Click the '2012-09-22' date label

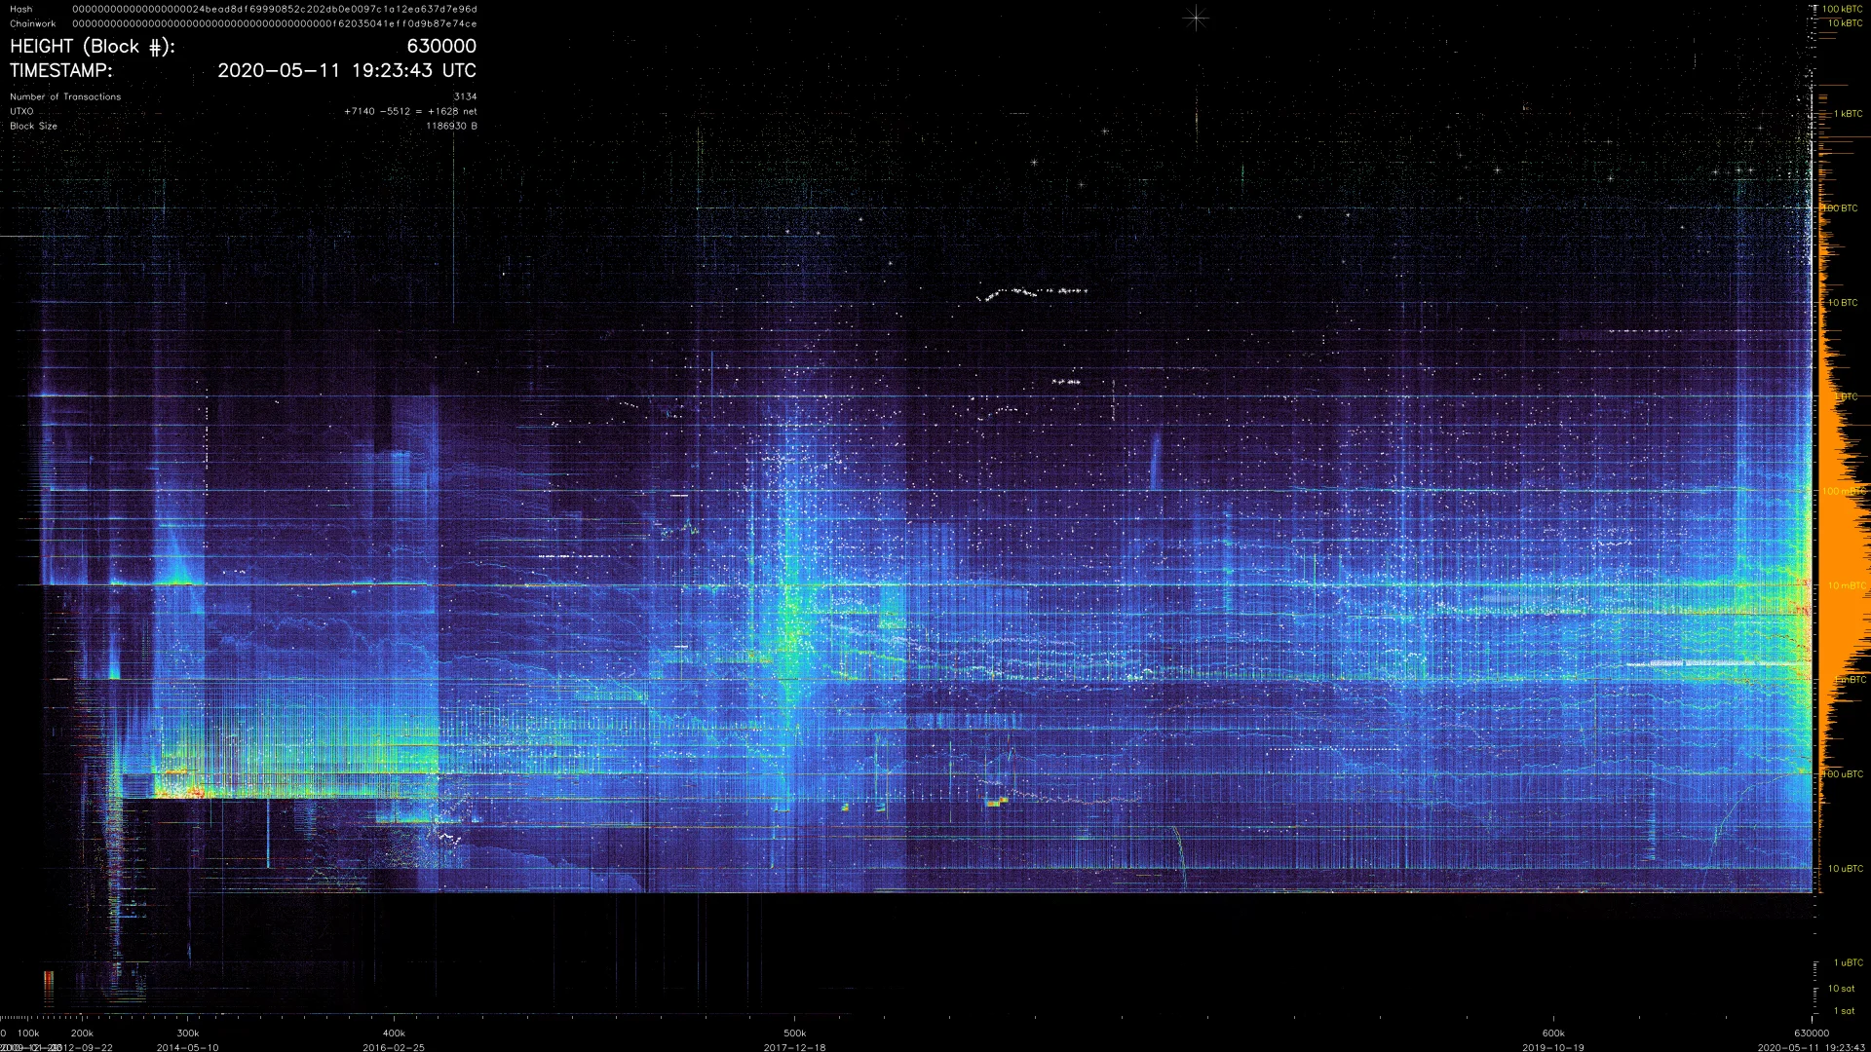coord(86,1048)
